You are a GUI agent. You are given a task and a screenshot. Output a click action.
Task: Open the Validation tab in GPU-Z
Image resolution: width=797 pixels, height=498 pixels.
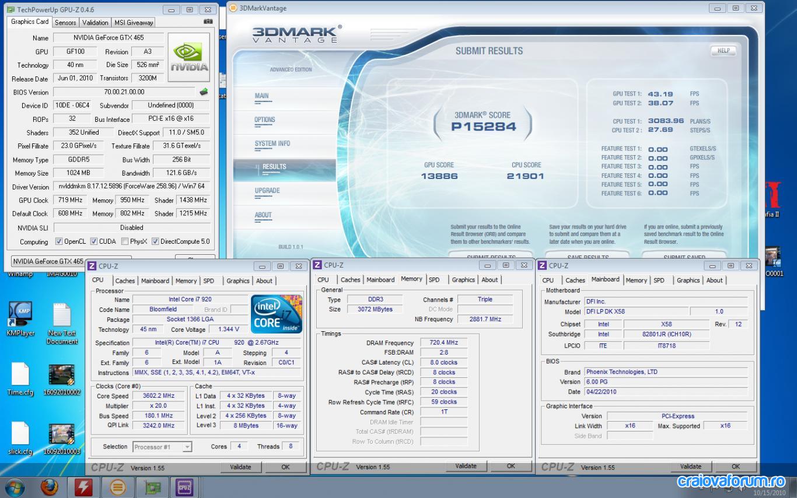pyautogui.click(x=95, y=23)
